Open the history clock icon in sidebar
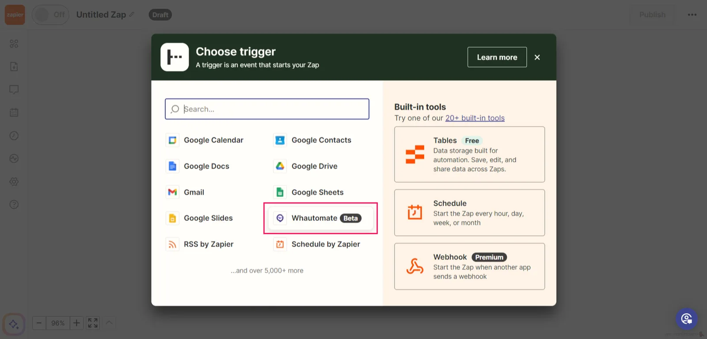This screenshot has width=707, height=339. (x=14, y=136)
